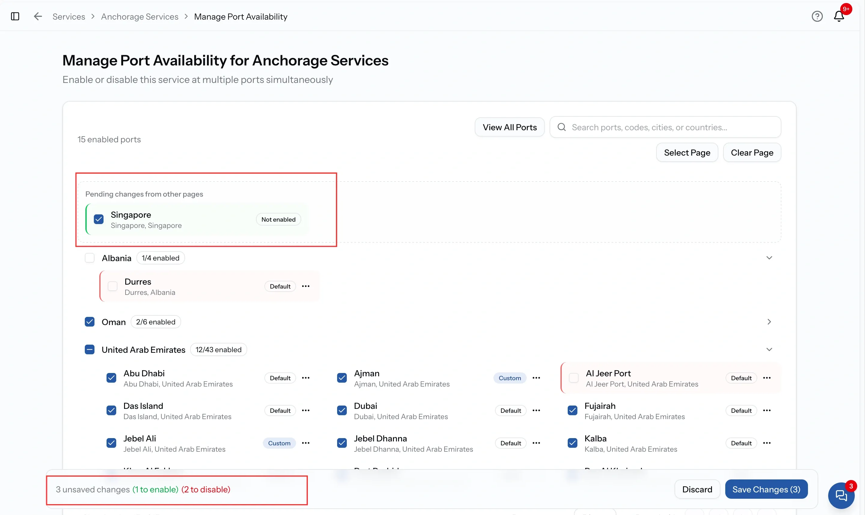Collapse the Albania group chevron
The image size is (865, 515).
(769, 258)
